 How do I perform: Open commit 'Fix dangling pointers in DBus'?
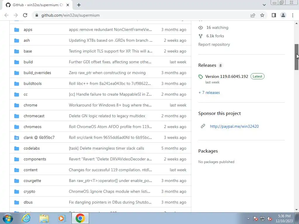(x=110, y=202)
